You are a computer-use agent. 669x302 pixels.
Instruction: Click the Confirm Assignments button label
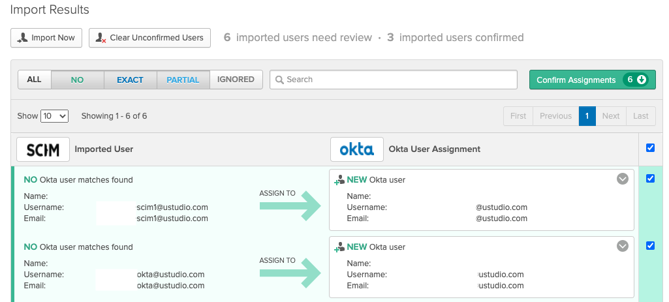(x=576, y=80)
